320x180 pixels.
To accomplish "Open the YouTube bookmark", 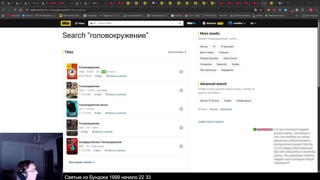I will pyautogui.click(x=14, y=15).
